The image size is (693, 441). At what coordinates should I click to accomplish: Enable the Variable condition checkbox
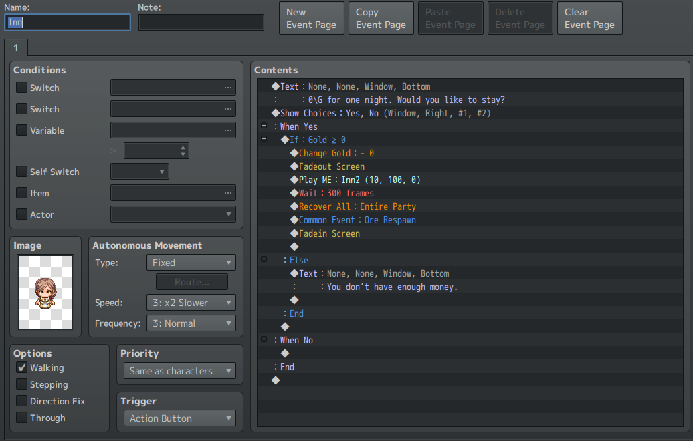tap(21, 130)
